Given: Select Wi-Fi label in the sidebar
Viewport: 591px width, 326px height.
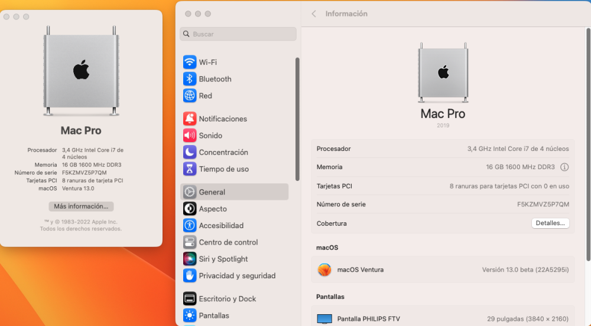Looking at the screenshot, I should pos(207,62).
